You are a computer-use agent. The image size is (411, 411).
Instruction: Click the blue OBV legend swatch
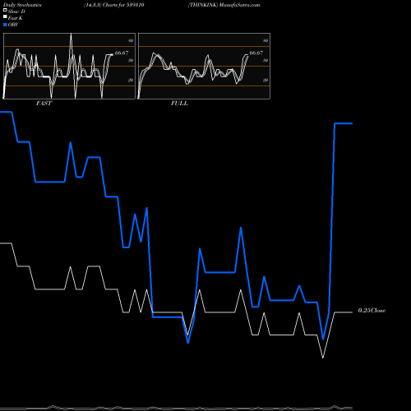coord(5,25)
